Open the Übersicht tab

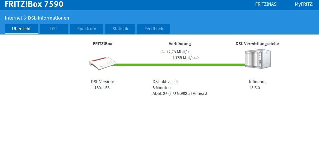pos(21,29)
